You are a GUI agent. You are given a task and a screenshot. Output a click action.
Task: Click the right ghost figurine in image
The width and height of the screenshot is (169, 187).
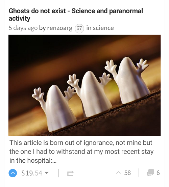128,80
